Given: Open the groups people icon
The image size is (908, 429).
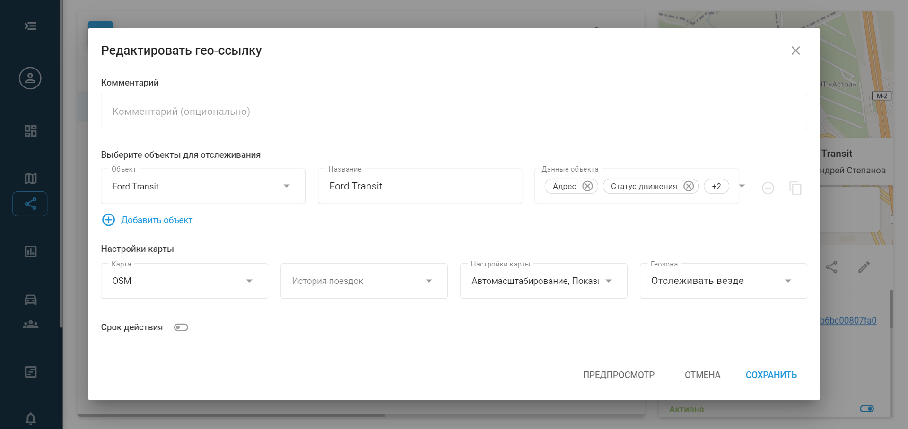Looking at the screenshot, I should click(30, 324).
